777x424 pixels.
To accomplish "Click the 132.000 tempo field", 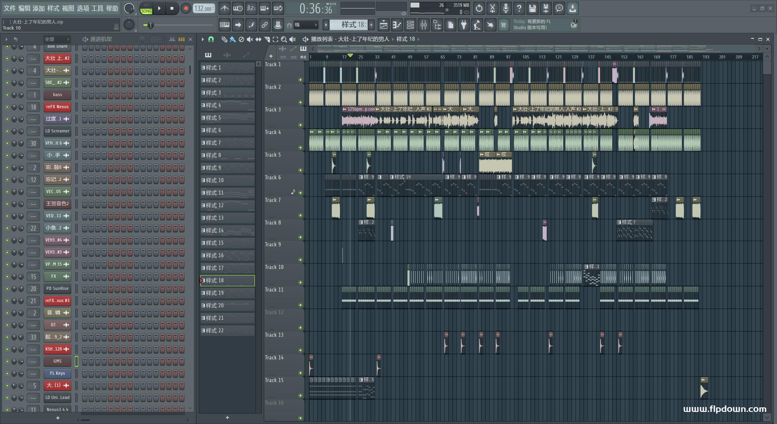I will 204,8.
